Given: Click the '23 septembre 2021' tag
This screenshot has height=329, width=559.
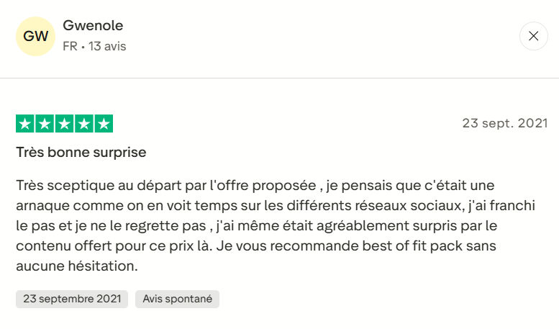Looking at the screenshot, I should click(x=72, y=299).
